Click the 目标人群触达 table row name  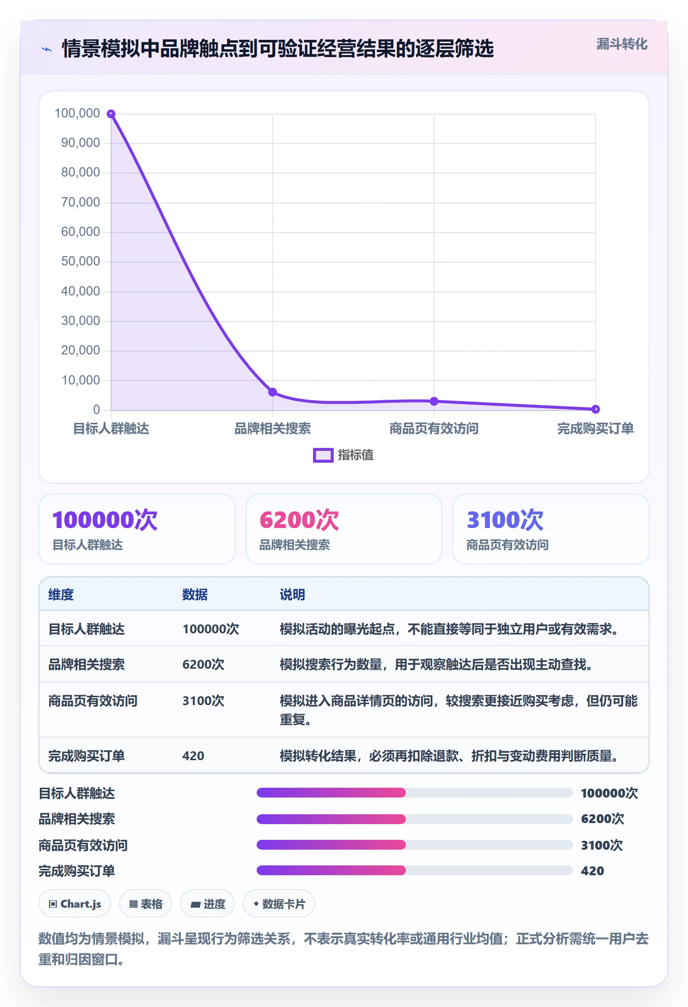pos(86,629)
